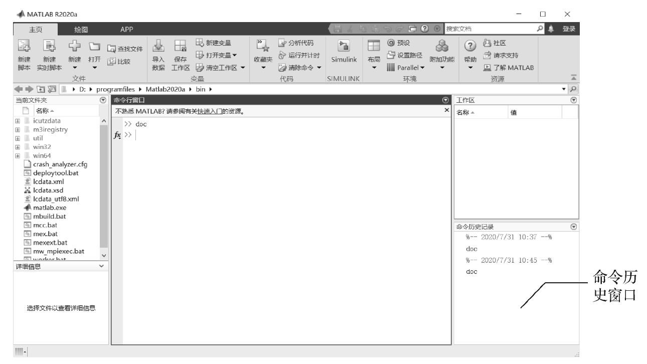
Task: Open 收藏夹 favorites
Action: 263,55
